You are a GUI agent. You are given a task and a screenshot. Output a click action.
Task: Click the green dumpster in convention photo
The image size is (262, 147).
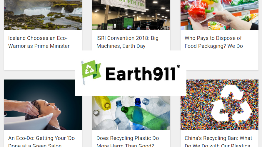(128, 23)
